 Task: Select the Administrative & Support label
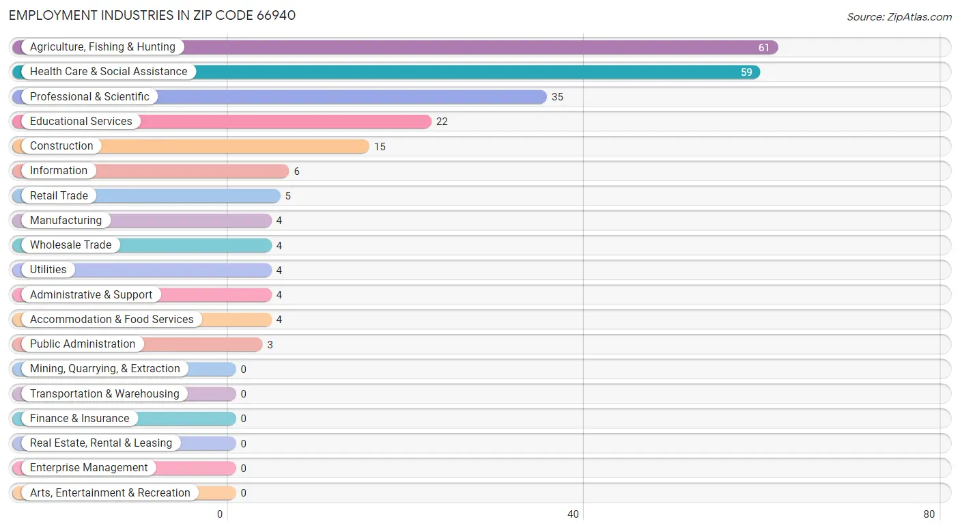(91, 295)
